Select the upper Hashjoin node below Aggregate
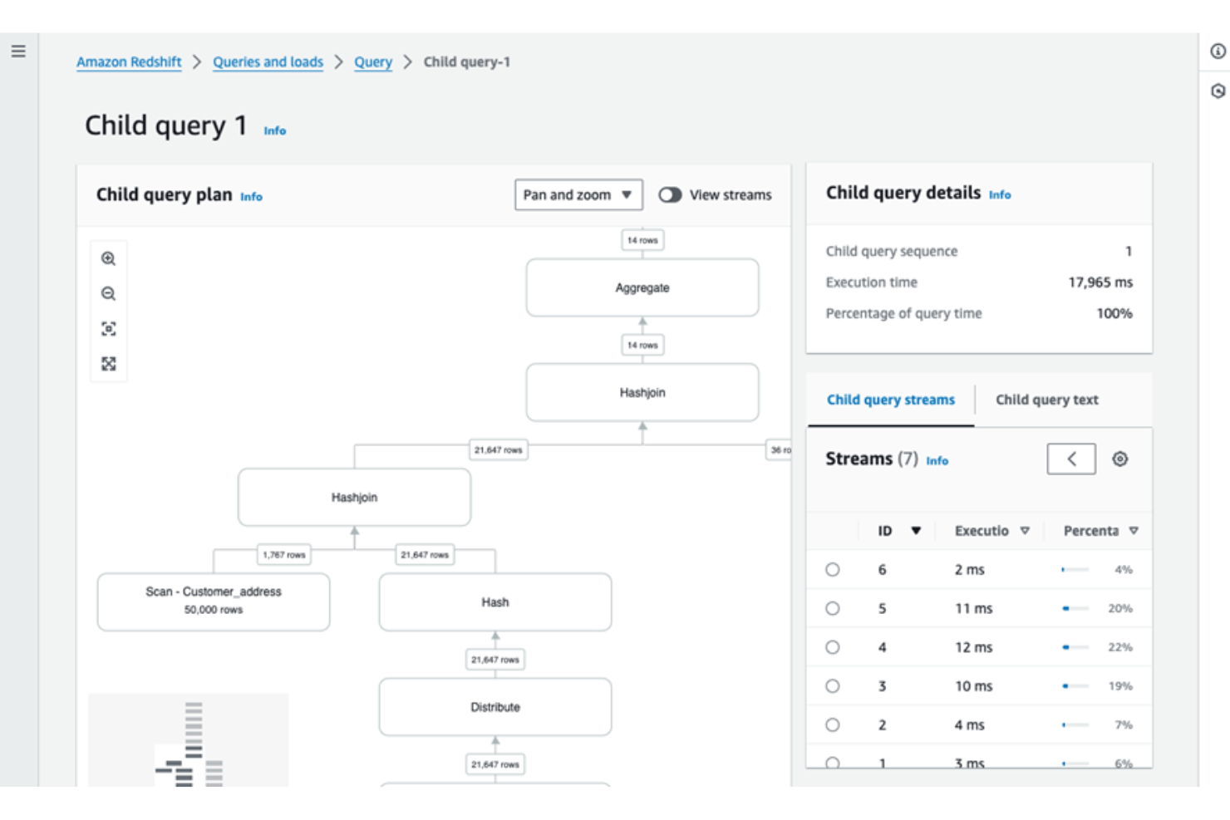 (x=642, y=392)
